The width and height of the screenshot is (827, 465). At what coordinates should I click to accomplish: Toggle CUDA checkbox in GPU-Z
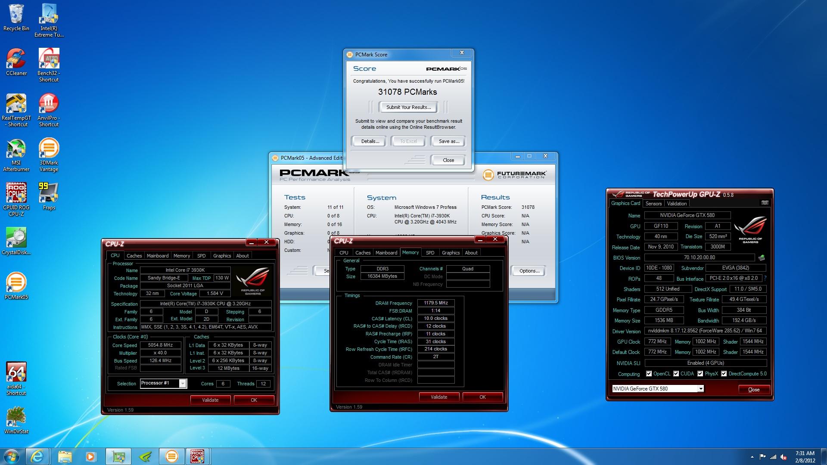(676, 374)
